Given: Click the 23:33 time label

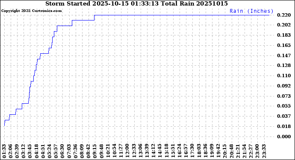Looking at the screenshot, I should [264, 151].
